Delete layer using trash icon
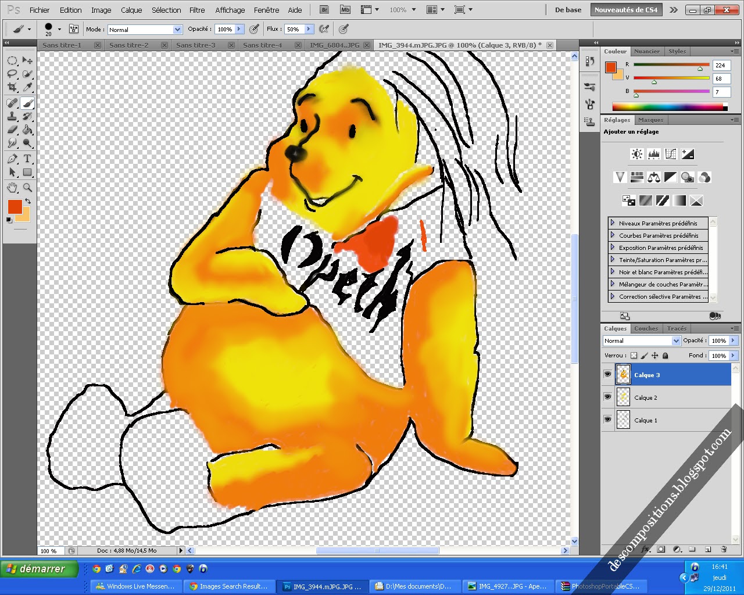Image resolution: width=744 pixels, height=595 pixels. click(x=724, y=549)
